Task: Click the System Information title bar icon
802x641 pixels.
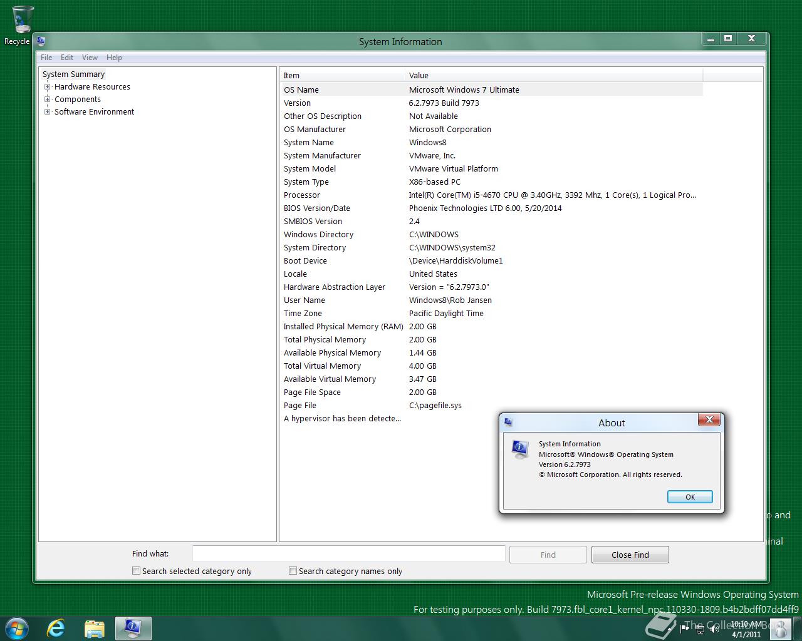Action: click(x=41, y=41)
